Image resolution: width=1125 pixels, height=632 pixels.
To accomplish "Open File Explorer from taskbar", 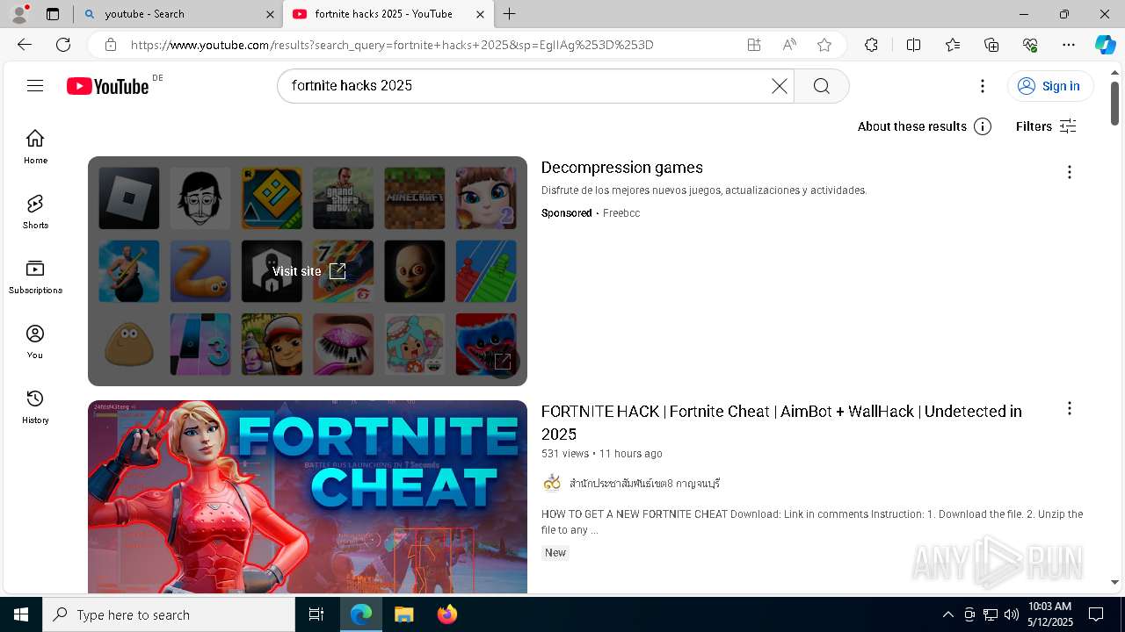I will 403,614.
